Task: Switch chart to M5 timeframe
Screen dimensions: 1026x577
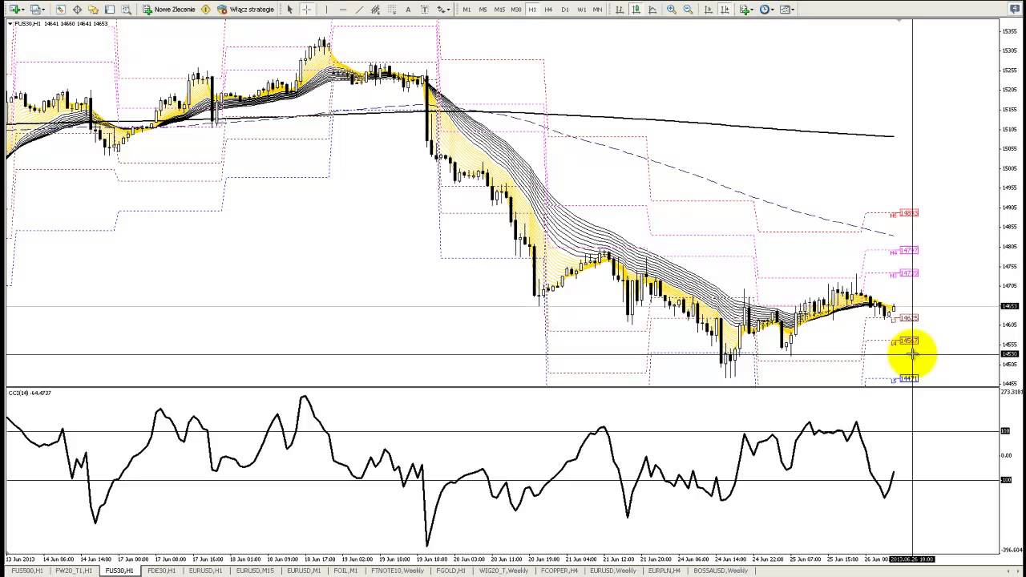Action: 483,10
